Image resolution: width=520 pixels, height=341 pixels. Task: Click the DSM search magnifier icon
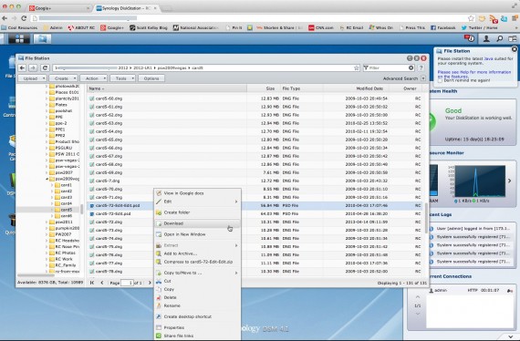click(x=499, y=39)
